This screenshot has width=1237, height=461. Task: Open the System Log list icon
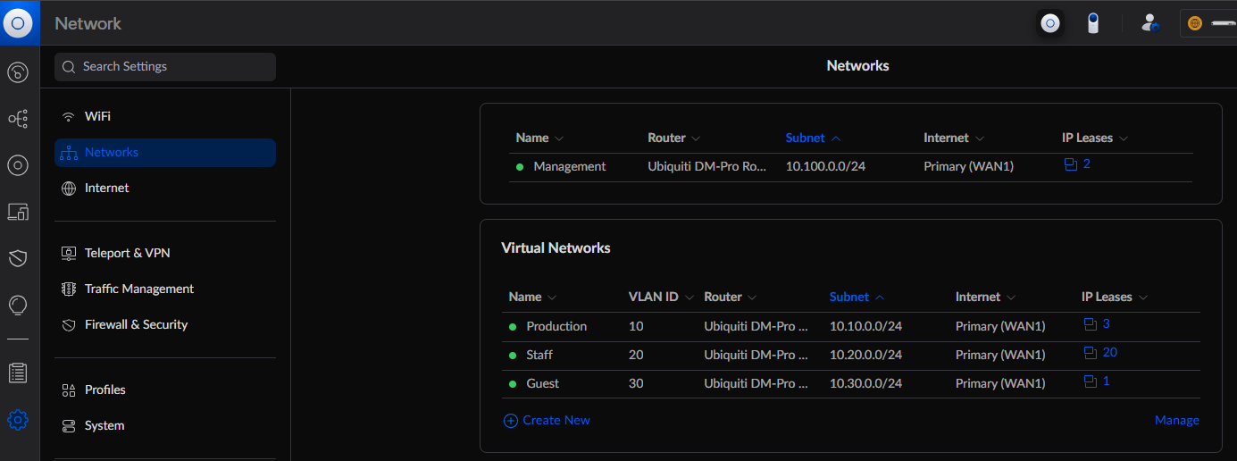point(18,373)
